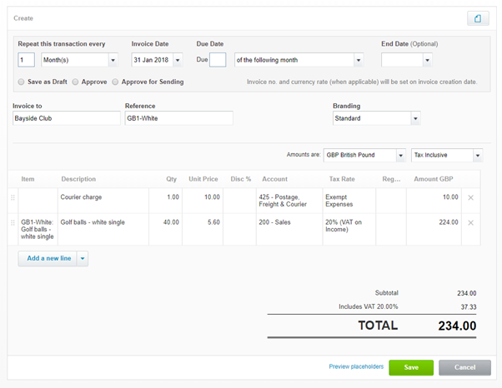This screenshot has width=502, height=388.
Task: Remove the Golf balls line with X
Action: [x=470, y=223]
